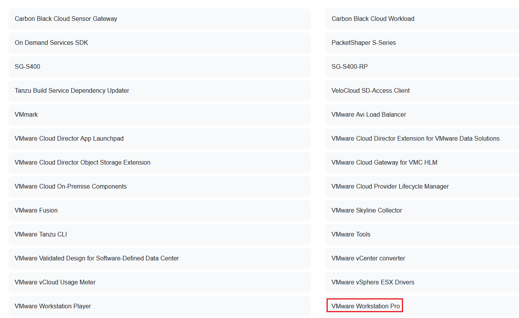Open VMware Validated Design for Software-Defined Data Center
The height and width of the screenshot is (318, 519).
tap(160, 258)
